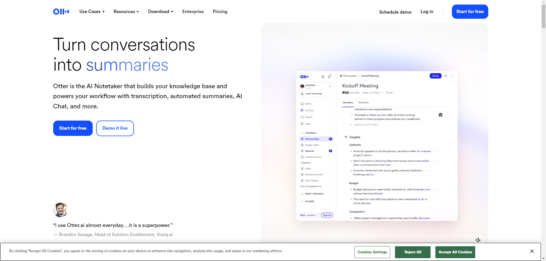Open the three-dot more options menu
This screenshot has height=261, width=546.
(452, 76)
